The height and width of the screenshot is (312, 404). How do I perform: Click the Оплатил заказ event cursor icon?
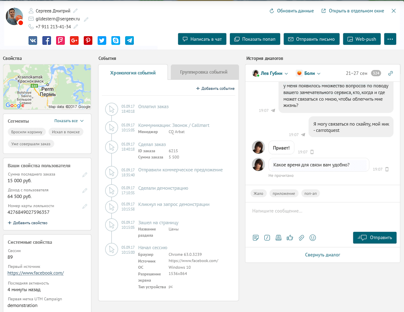tap(111, 109)
